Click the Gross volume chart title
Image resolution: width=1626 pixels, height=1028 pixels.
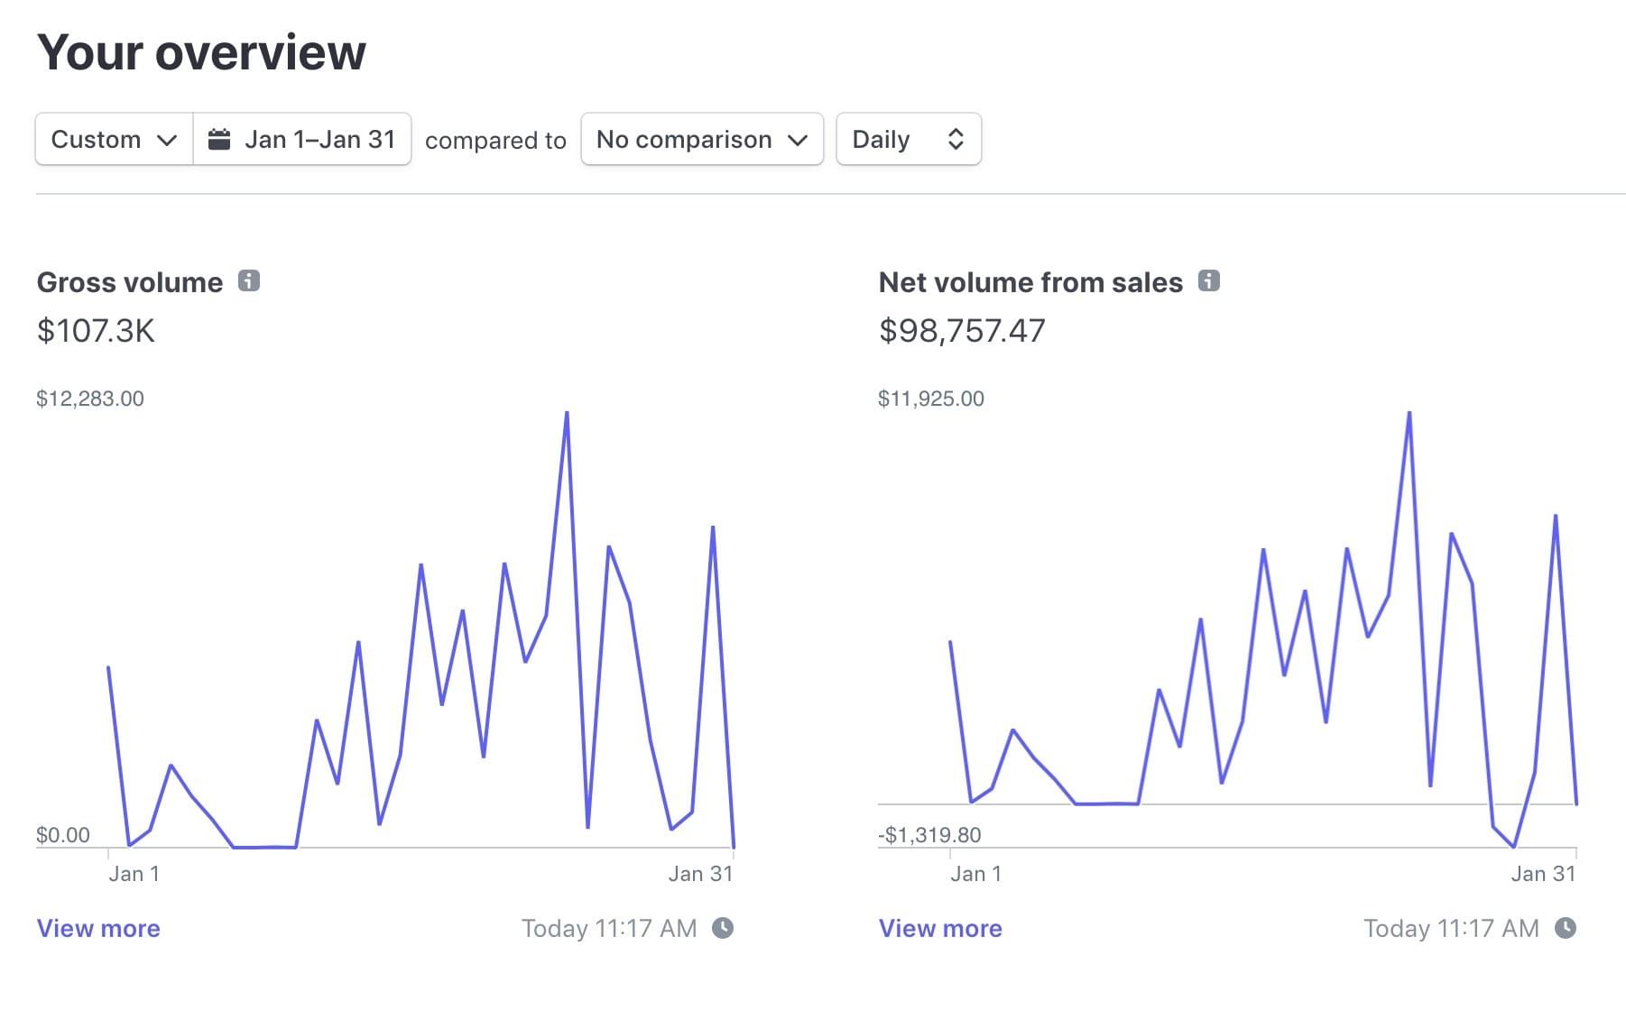point(130,282)
